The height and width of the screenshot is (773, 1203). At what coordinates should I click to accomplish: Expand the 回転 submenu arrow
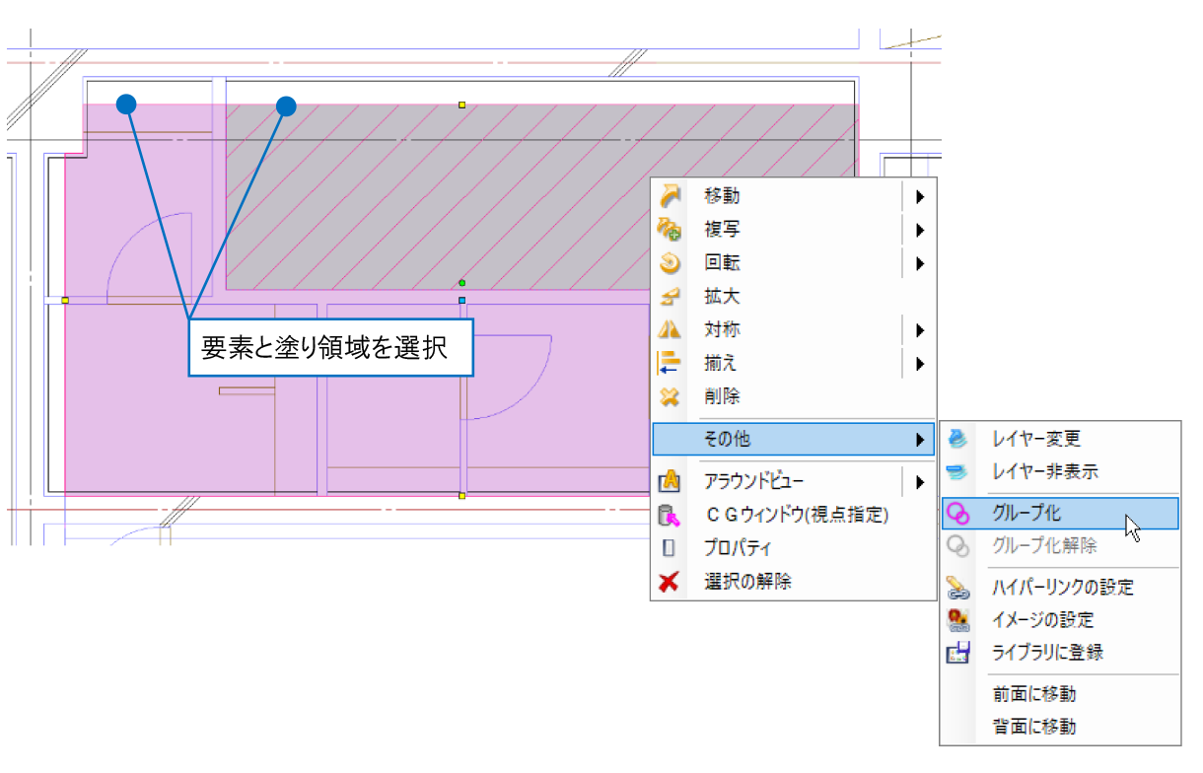pyautogui.click(x=919, y=263)
